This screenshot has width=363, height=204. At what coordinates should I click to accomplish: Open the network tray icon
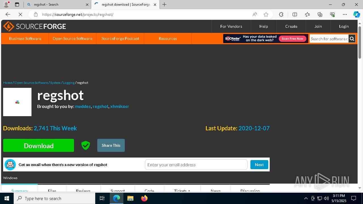click(320, 198)
